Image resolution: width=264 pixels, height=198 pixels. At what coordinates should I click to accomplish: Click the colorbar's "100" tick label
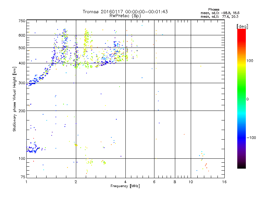[x=250, y=61]
